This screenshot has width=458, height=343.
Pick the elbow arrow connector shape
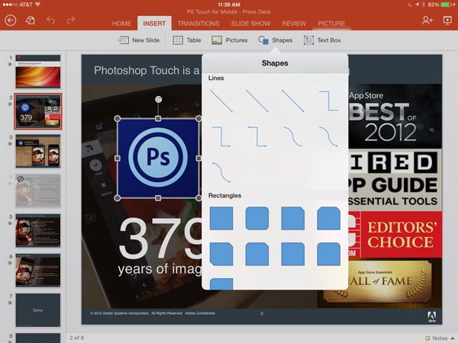click(221, 136)
